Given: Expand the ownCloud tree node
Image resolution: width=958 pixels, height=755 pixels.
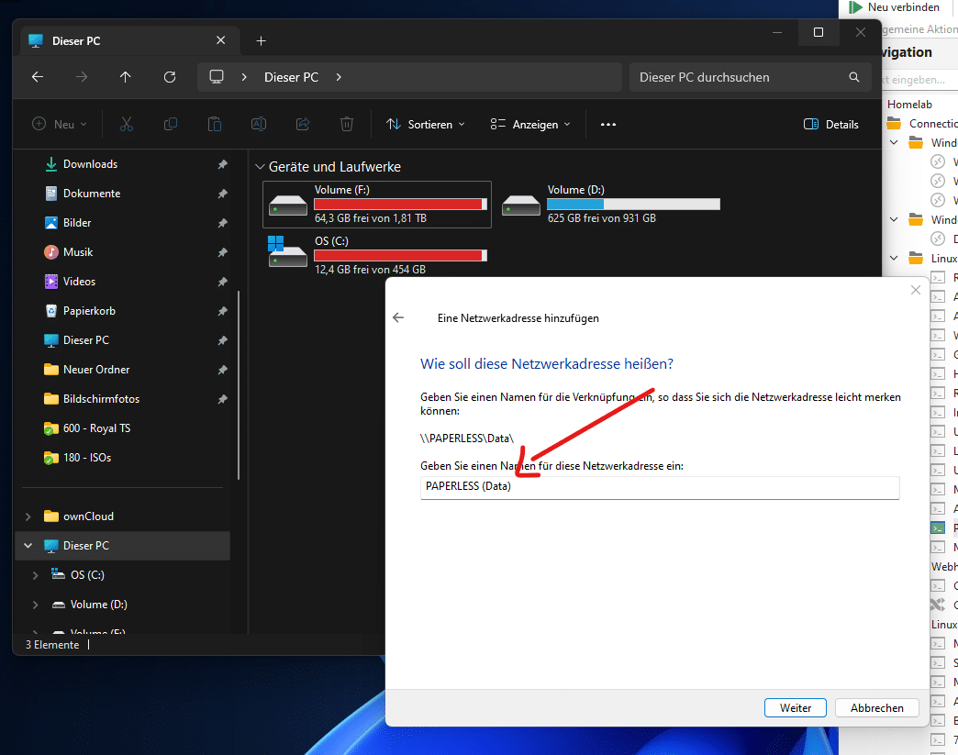Looking at the screenshot, I should pyautogui.click(x=28, y=516).
